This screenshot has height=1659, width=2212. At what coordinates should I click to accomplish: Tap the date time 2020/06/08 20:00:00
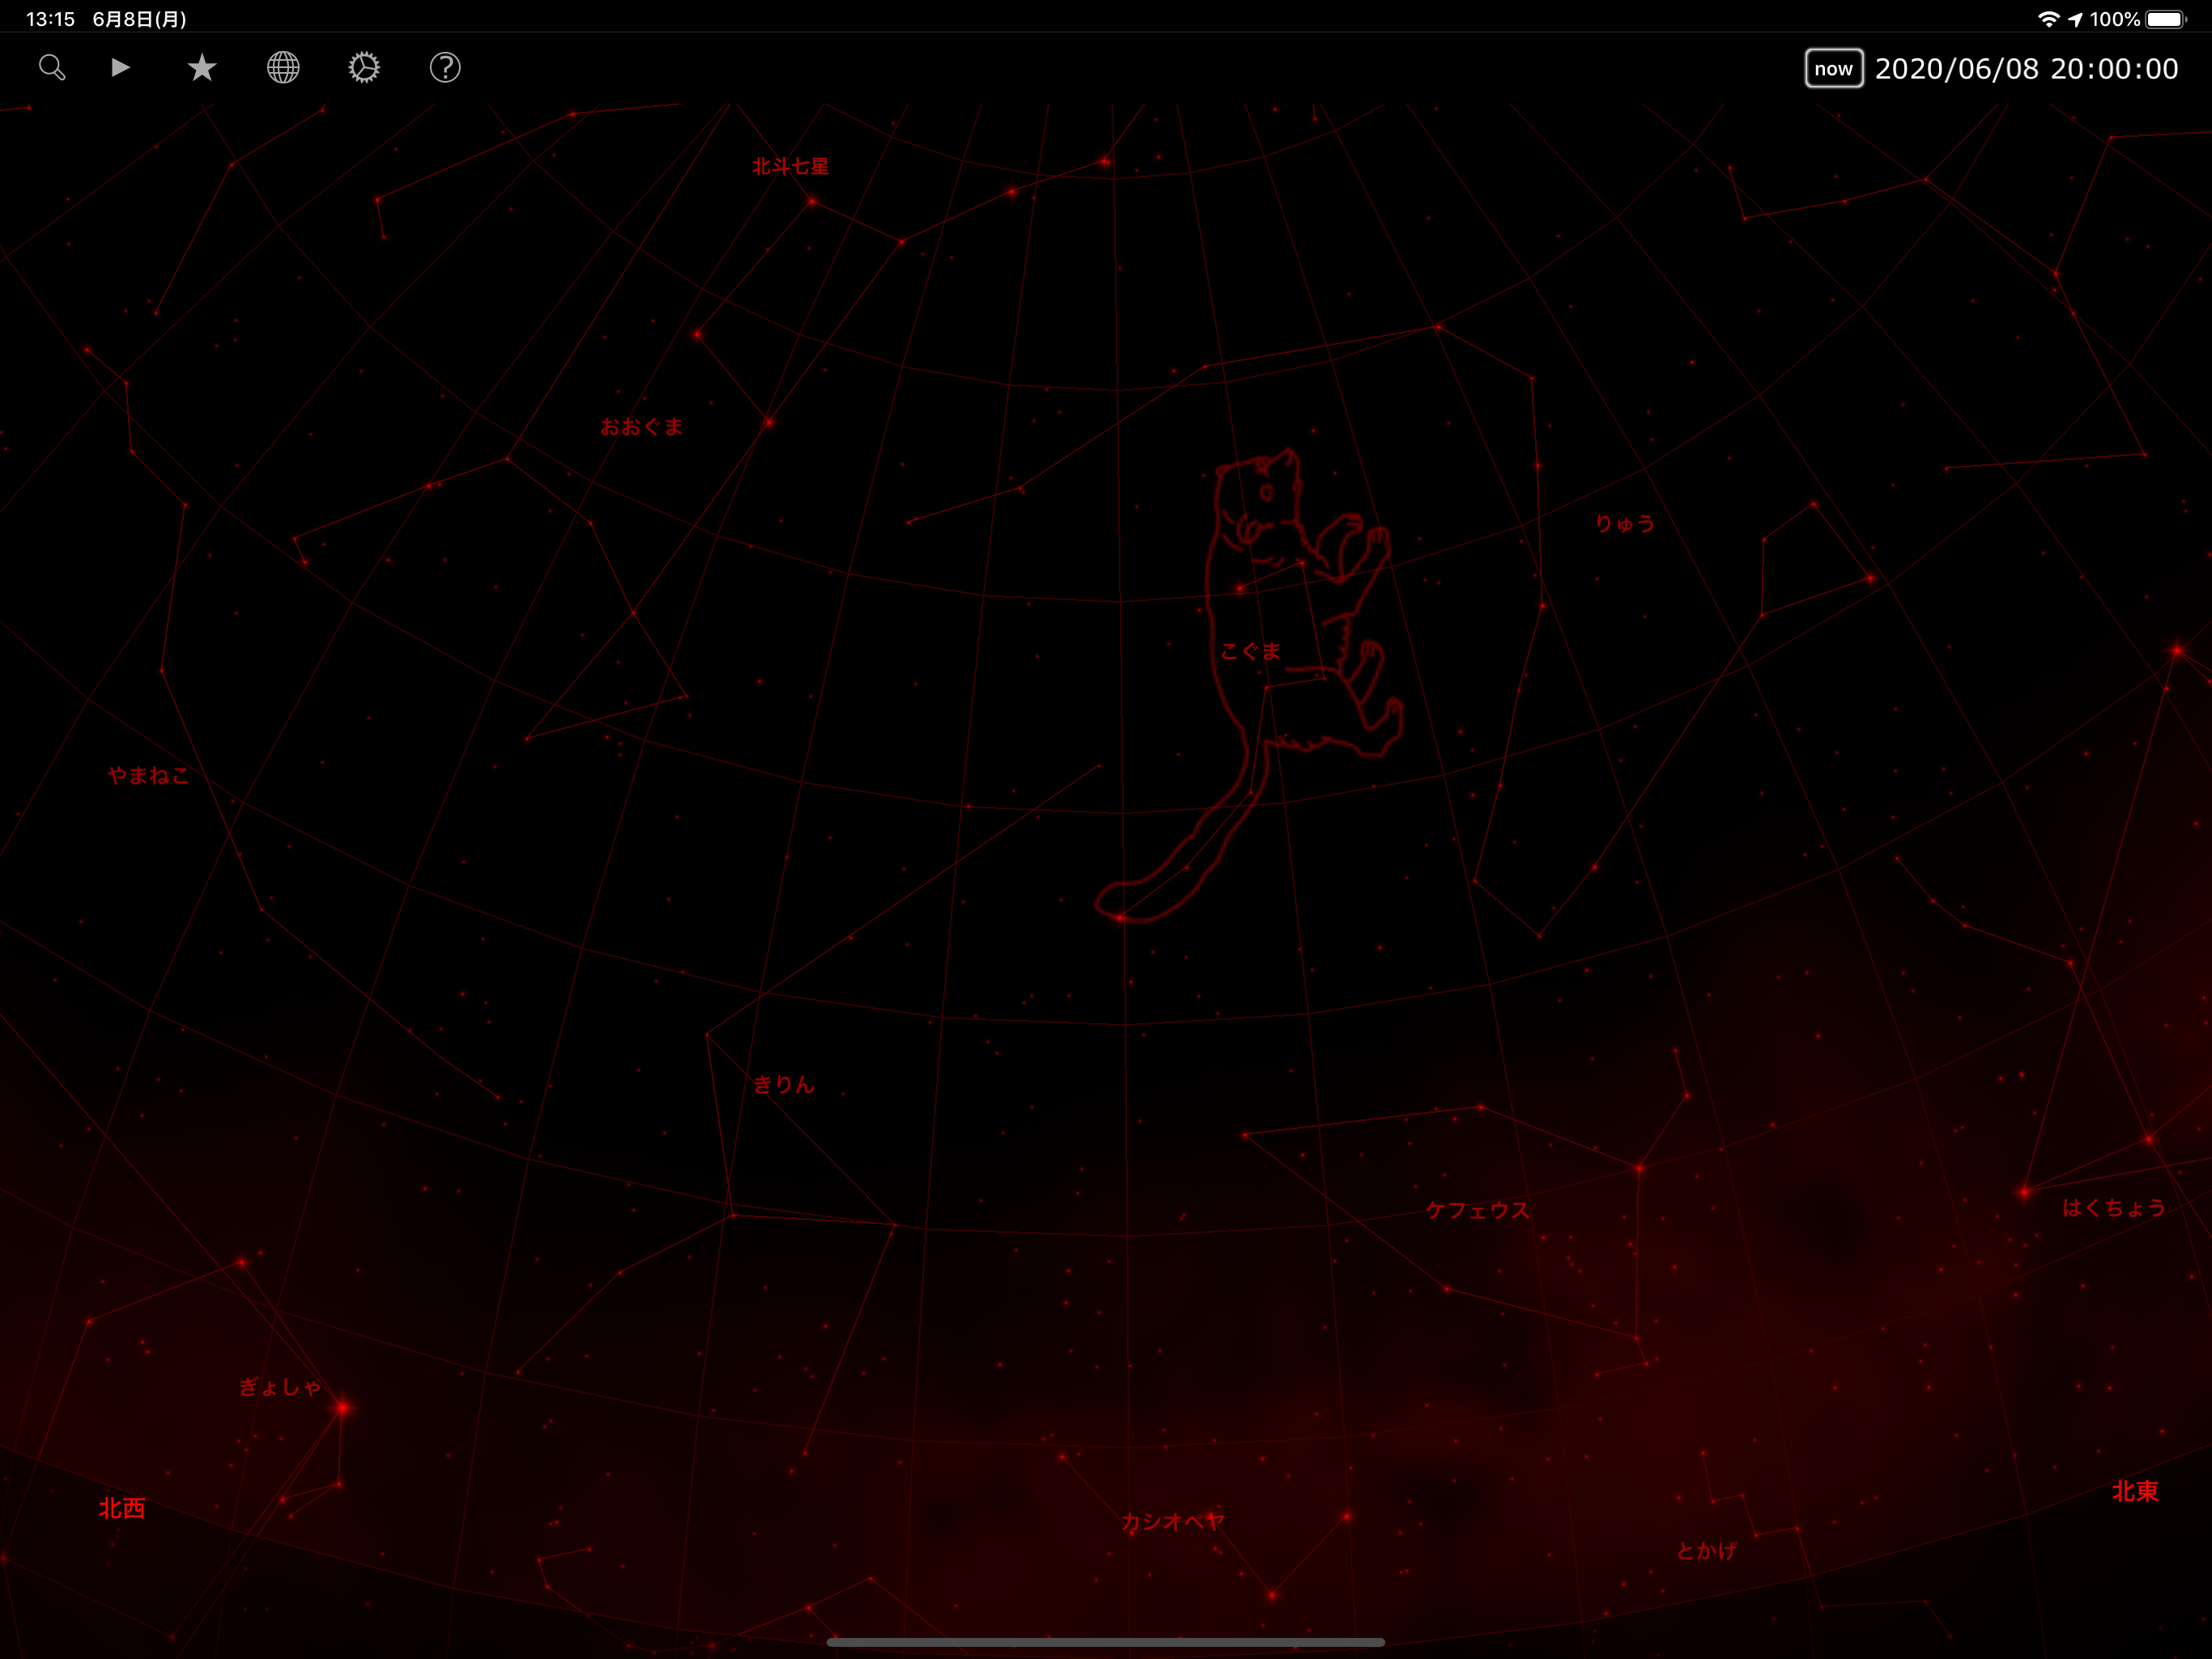click(x=2026, y=68)
